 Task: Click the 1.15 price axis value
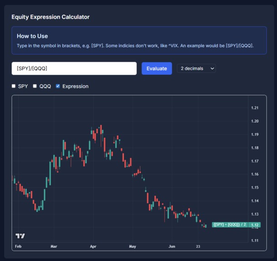tap(255, 187)
